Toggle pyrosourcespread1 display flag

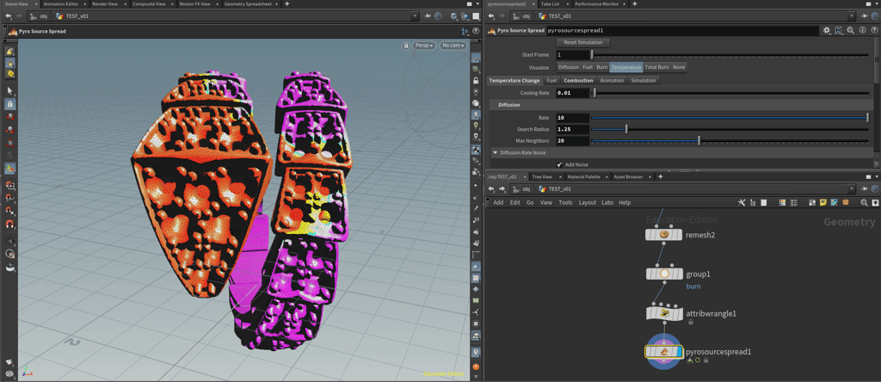pos(679,352)
